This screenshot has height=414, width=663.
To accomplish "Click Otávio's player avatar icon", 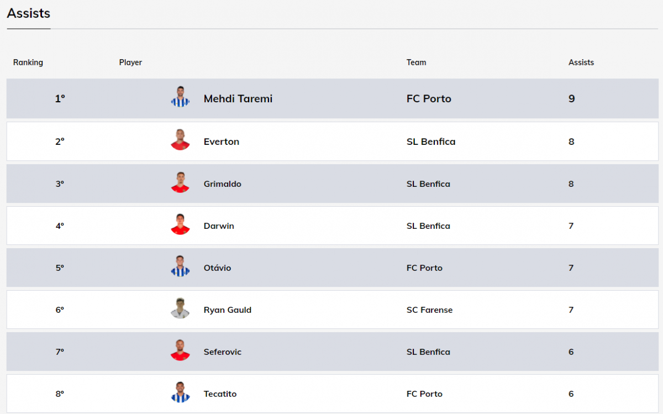I will point(180,266).
